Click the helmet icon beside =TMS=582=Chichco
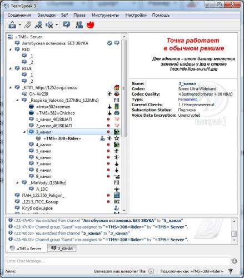Viewport: 244px width, 278px height. 117,113
